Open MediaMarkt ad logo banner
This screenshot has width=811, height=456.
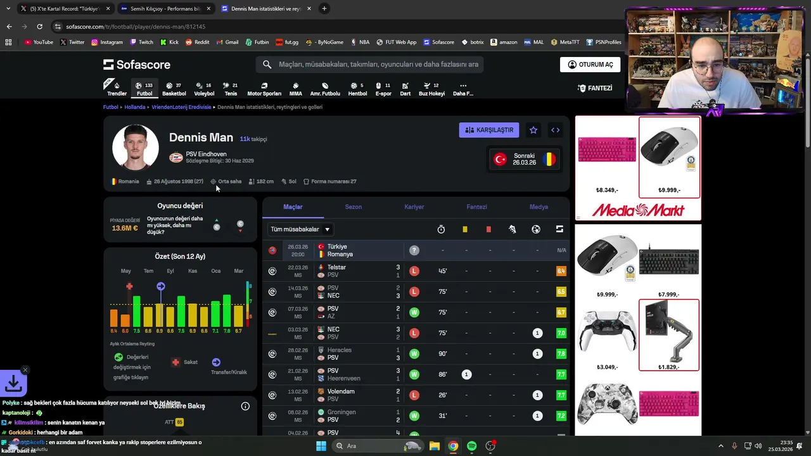[x=638, y=210]
